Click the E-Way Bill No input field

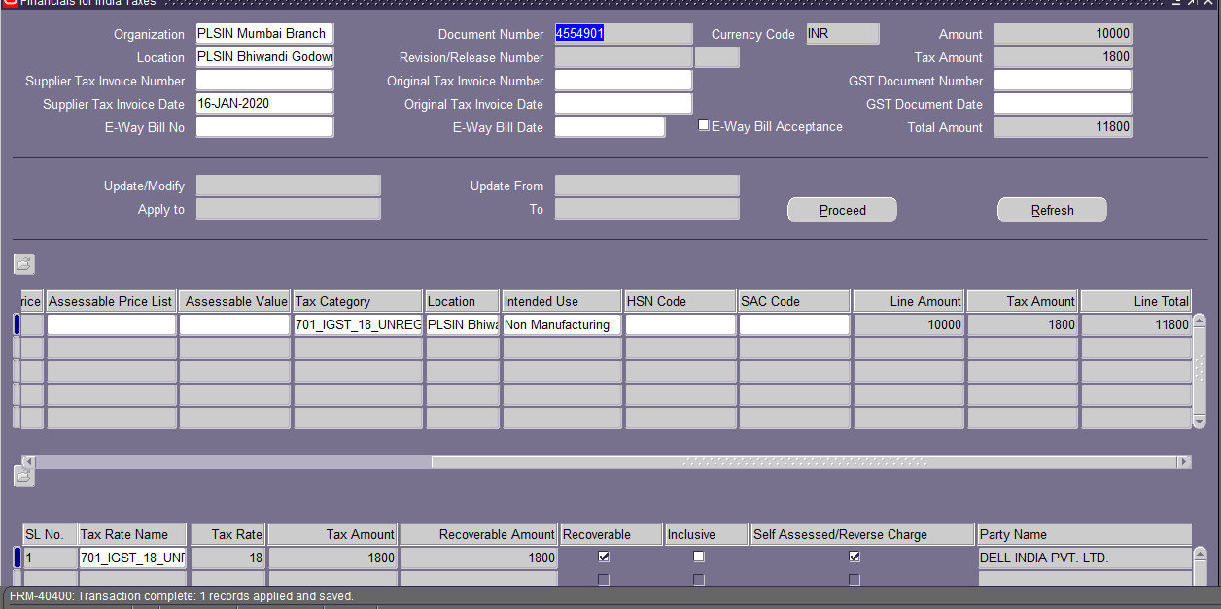point(263,126)
